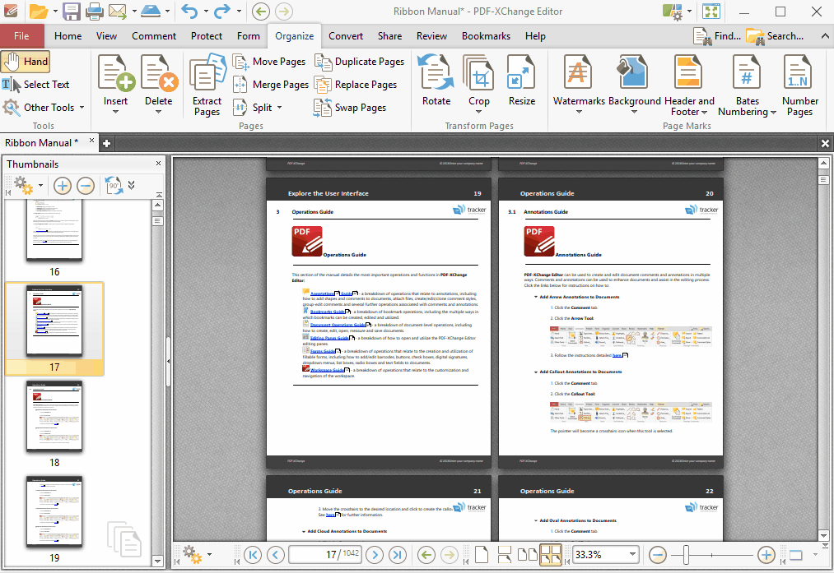This screenshot has width=834, height=573.
Task: Toggle the Select Text tool
Action: (36, 85)
